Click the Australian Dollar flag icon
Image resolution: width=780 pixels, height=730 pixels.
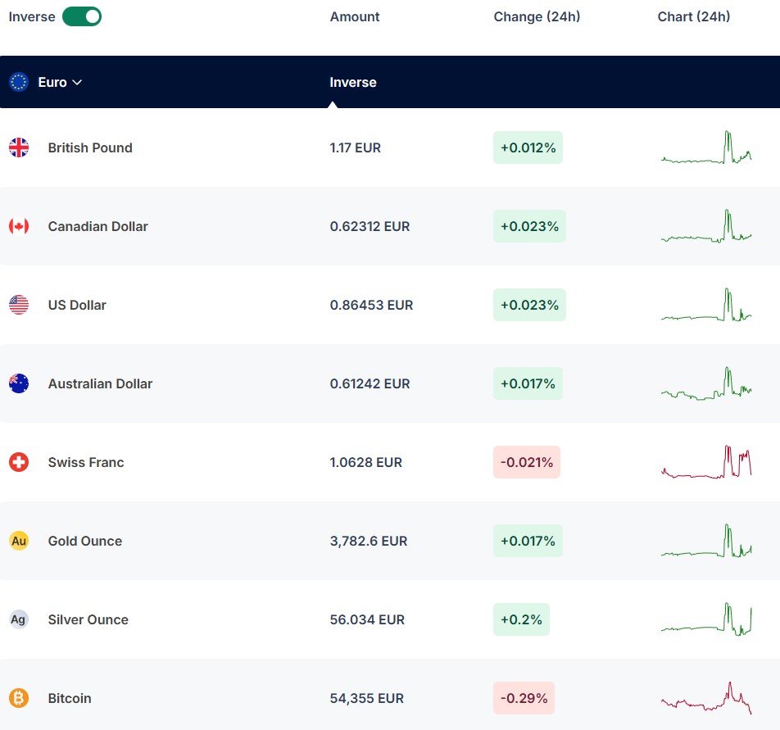pyautogui.click(x=19, y=383)
